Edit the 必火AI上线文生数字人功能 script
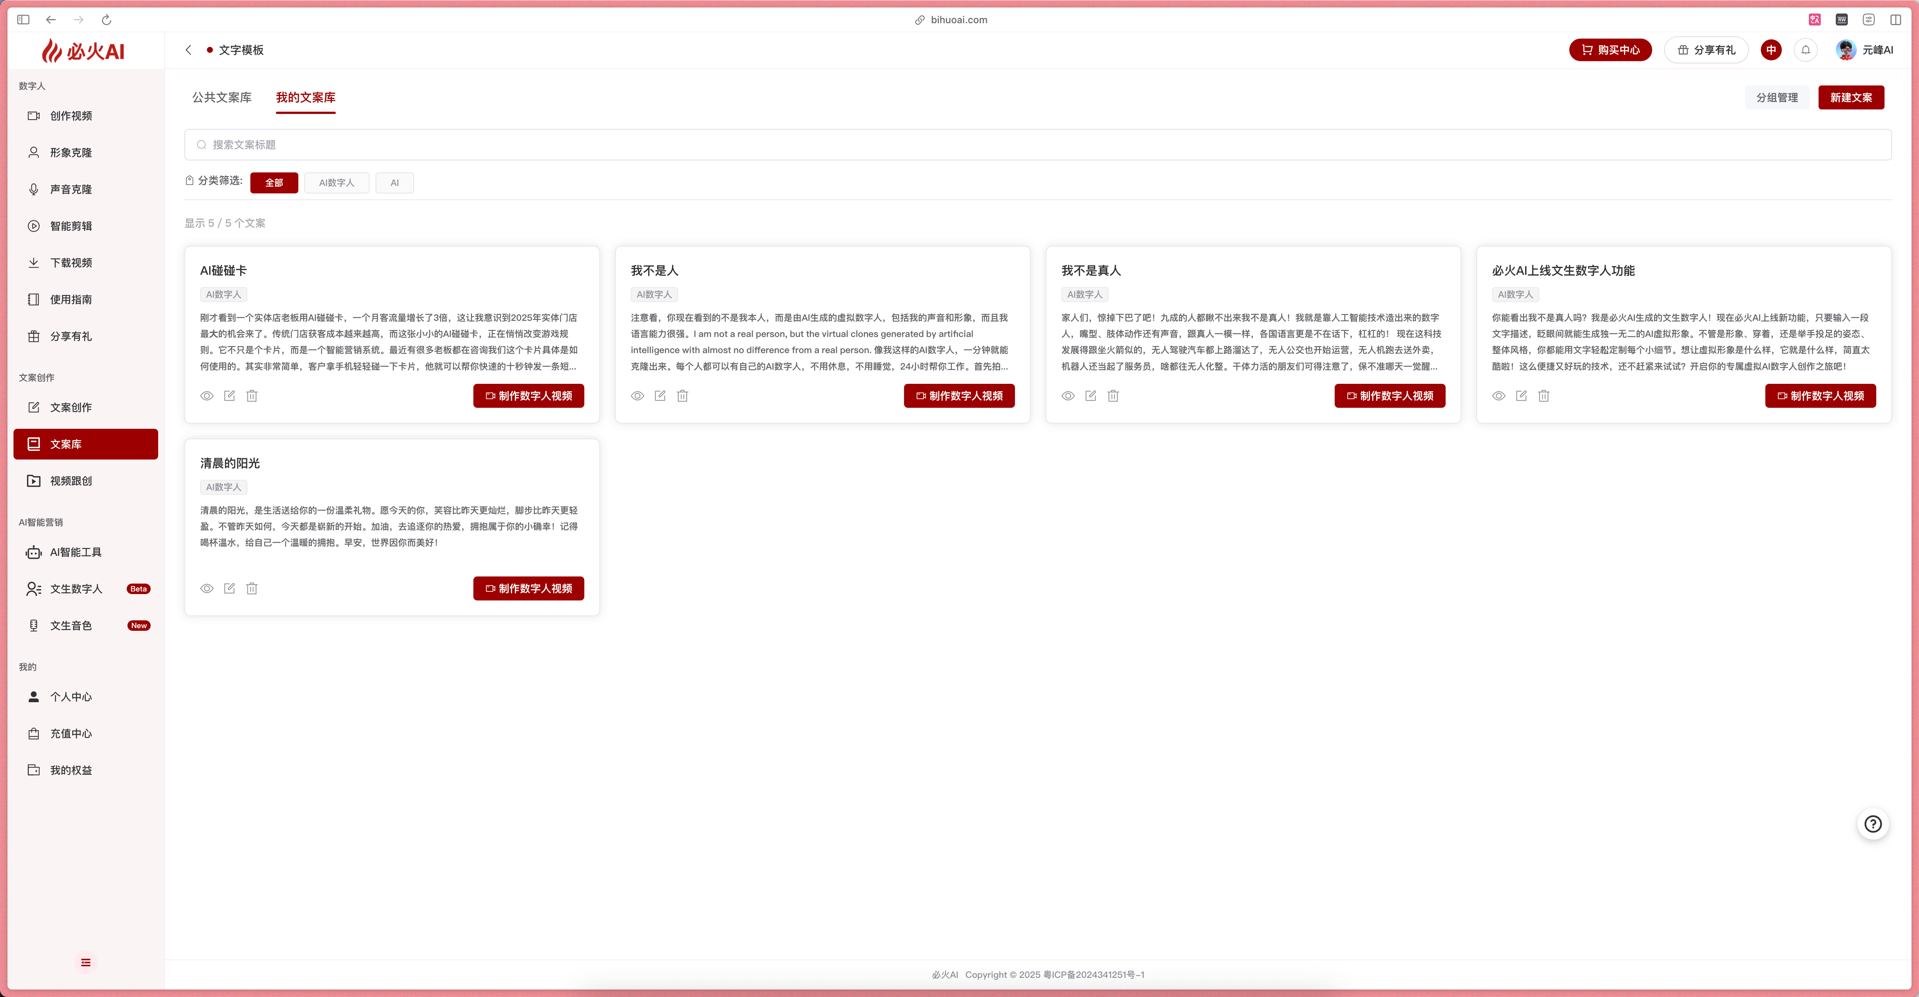The image size is (1919, 997). 1521,396
